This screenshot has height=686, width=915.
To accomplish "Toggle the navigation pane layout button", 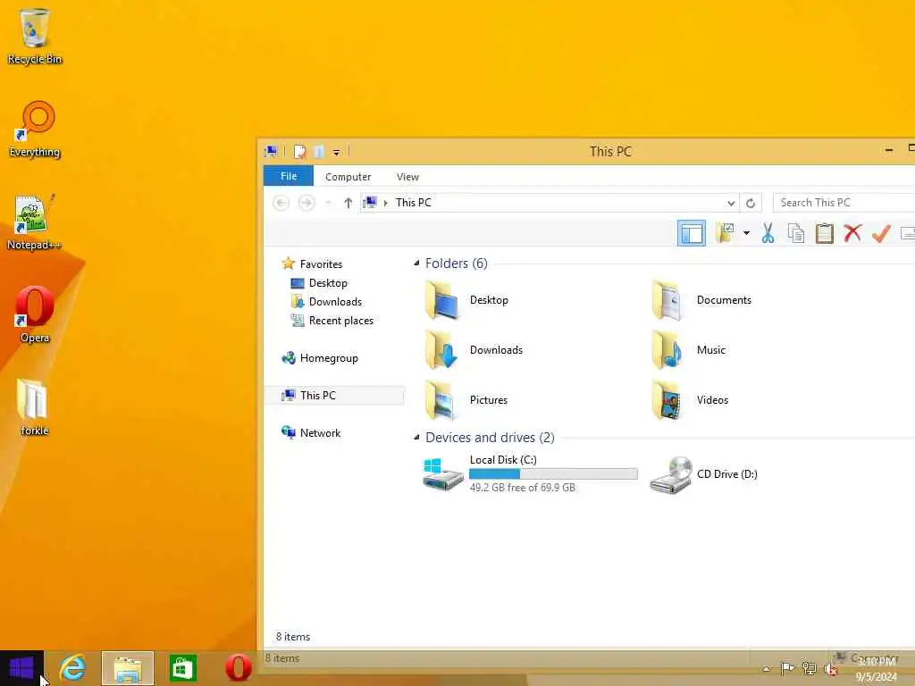I will click(x=691, y=233).
